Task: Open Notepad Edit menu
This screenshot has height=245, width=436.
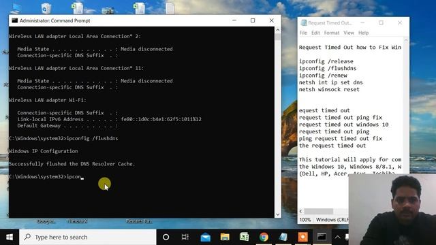Action: pyautogui.click(x=315, y=33)
